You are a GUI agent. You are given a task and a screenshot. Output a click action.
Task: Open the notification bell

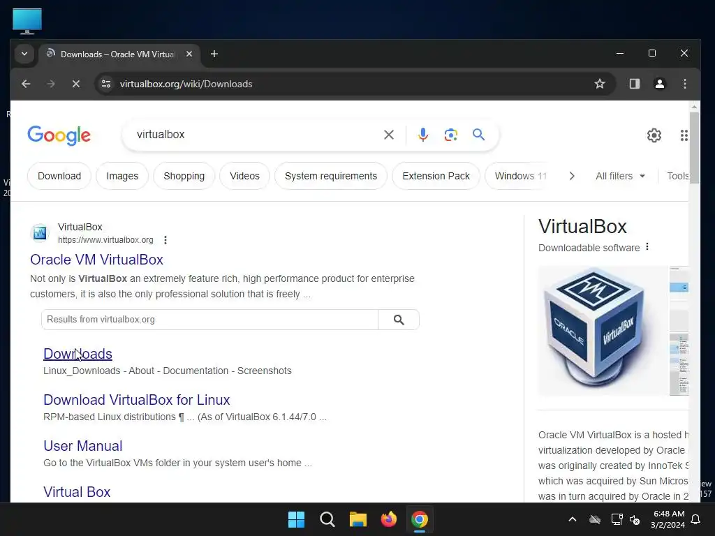point(696,519)
